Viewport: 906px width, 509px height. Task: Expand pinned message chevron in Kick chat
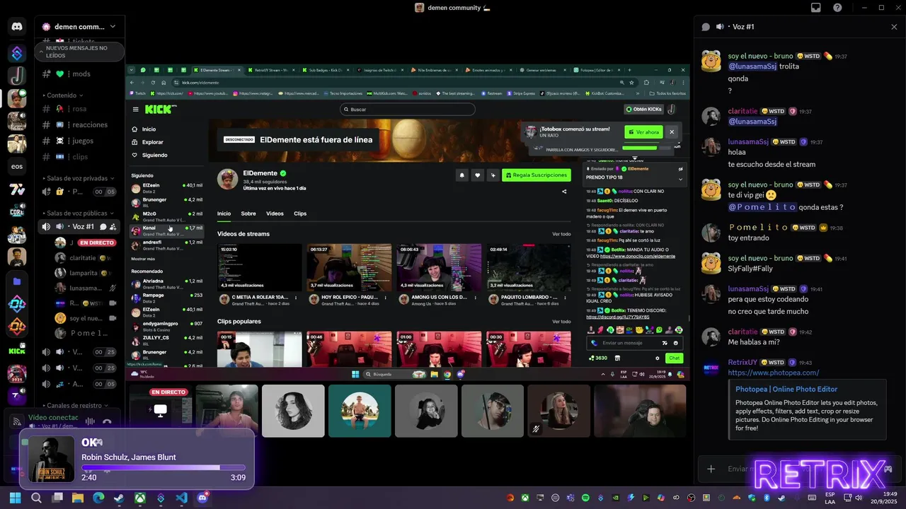coord(681,179)
